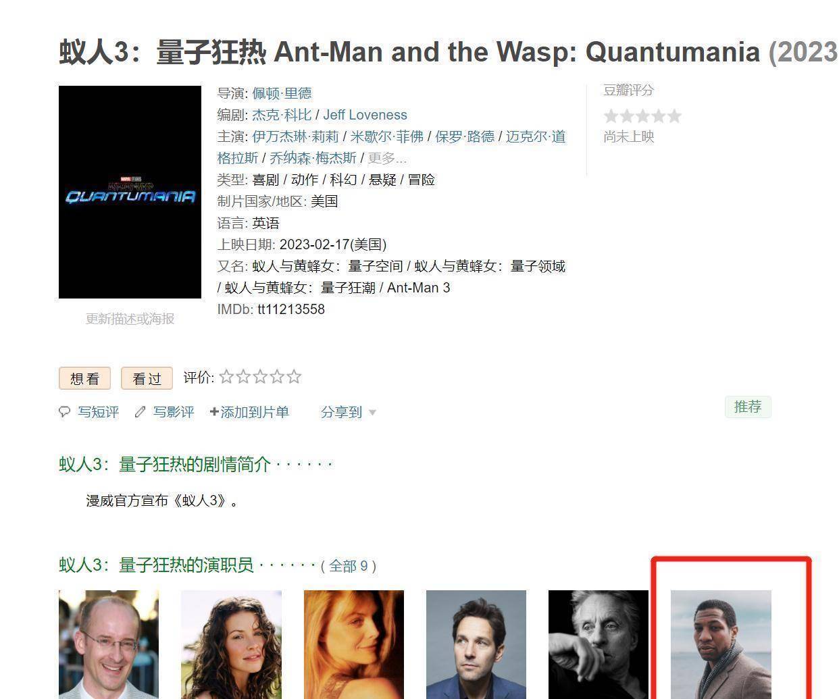Mark the movie as 想看

coord(84,378)
